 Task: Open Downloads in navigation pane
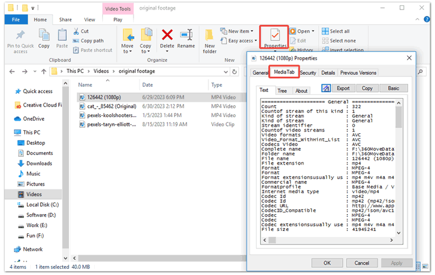(x=34, y=163)
